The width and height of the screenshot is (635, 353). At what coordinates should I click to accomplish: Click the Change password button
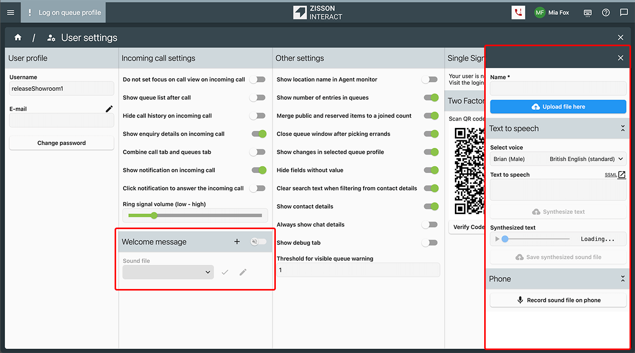point(62,143)
